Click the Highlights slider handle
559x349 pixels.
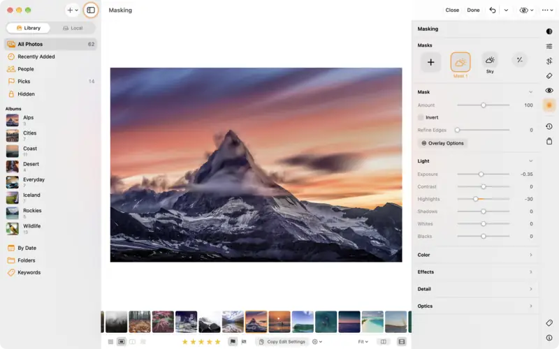(x=476, y=199)
